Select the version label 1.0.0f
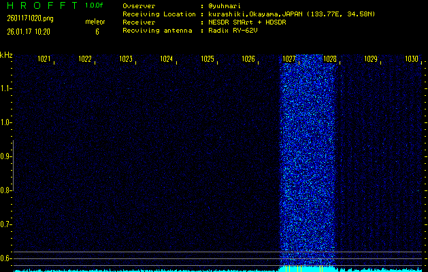This screenshot has height=272, width=428. 94,5
